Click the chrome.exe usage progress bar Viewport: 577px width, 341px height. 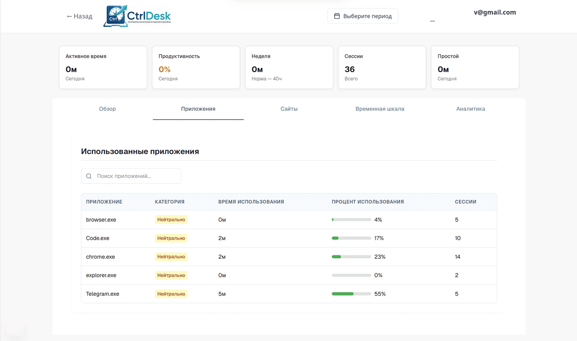[351, 257]
